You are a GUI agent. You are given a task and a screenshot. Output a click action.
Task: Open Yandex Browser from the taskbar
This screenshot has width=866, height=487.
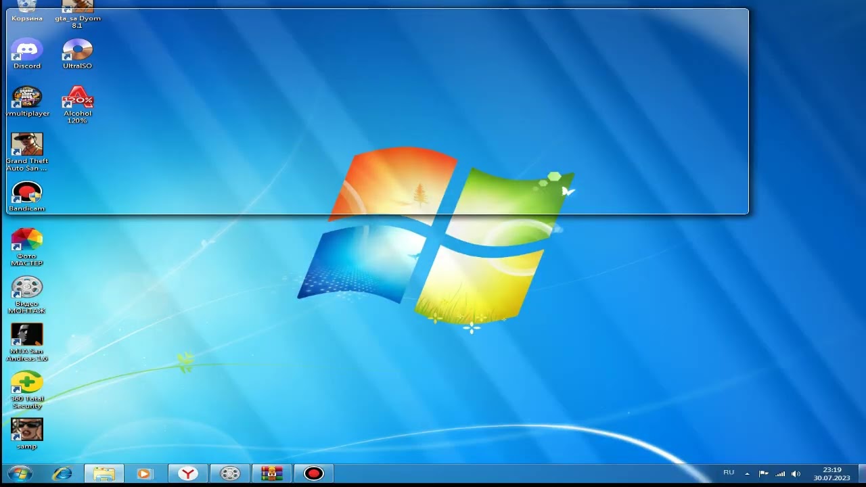pos(188,473)
